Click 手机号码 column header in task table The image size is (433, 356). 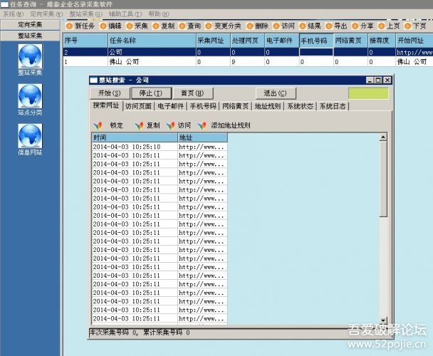click(316, 41)
